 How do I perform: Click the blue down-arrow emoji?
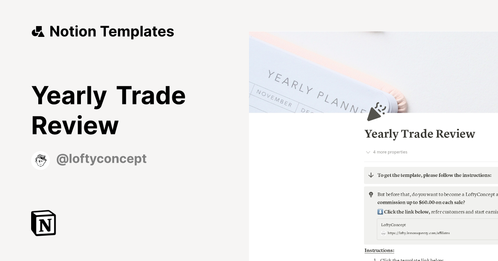(380, 212)
